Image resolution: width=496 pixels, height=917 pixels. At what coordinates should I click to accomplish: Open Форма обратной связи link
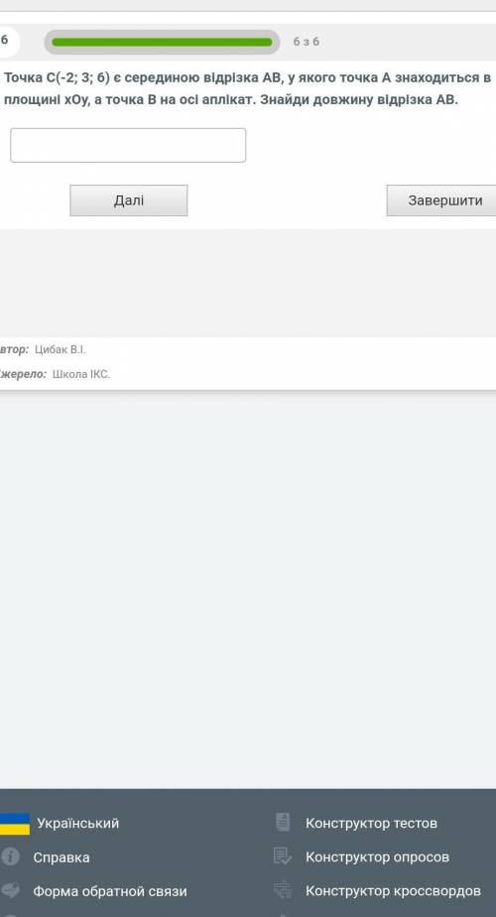pyautogui.click(x=110, y=891)
